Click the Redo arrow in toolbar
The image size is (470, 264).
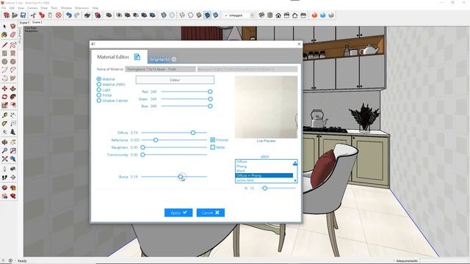click(x=77, y=15)
